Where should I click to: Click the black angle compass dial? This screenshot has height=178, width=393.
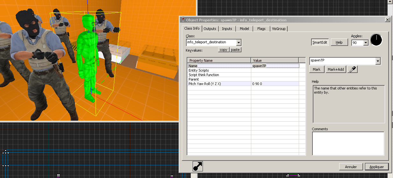coord(376,40)
